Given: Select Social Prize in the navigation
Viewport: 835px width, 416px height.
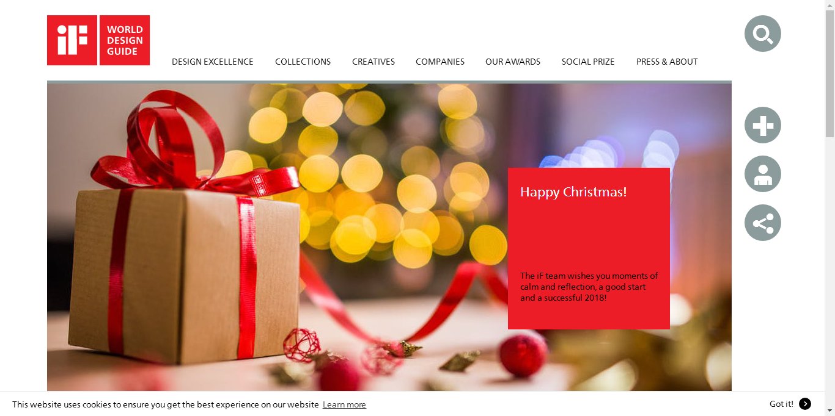Looking at the screenshot, I should pyautogui.click(x=588, y=62).
